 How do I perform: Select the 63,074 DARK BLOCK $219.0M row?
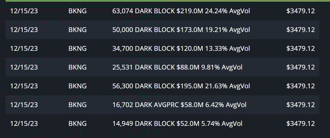pos(162,11)
